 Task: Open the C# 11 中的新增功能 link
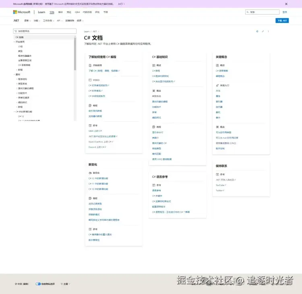98,184
